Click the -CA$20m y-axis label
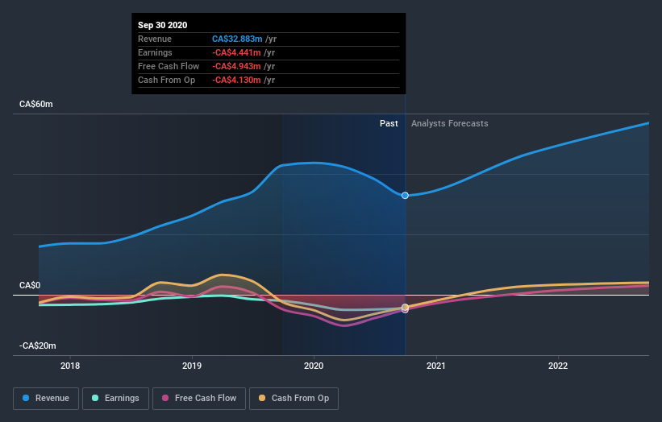 37,345
